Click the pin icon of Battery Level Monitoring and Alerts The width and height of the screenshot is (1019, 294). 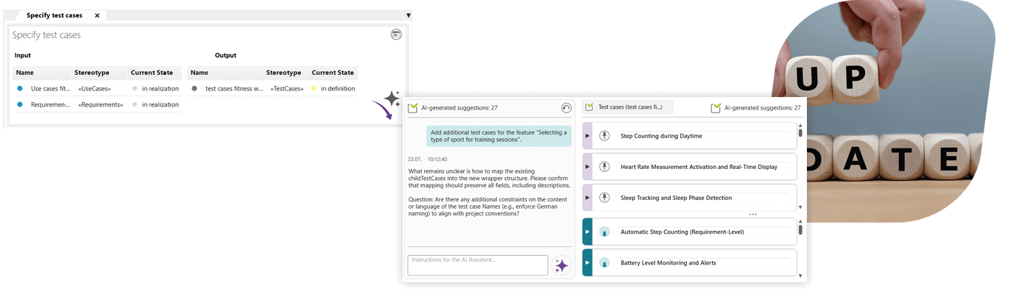604,263
